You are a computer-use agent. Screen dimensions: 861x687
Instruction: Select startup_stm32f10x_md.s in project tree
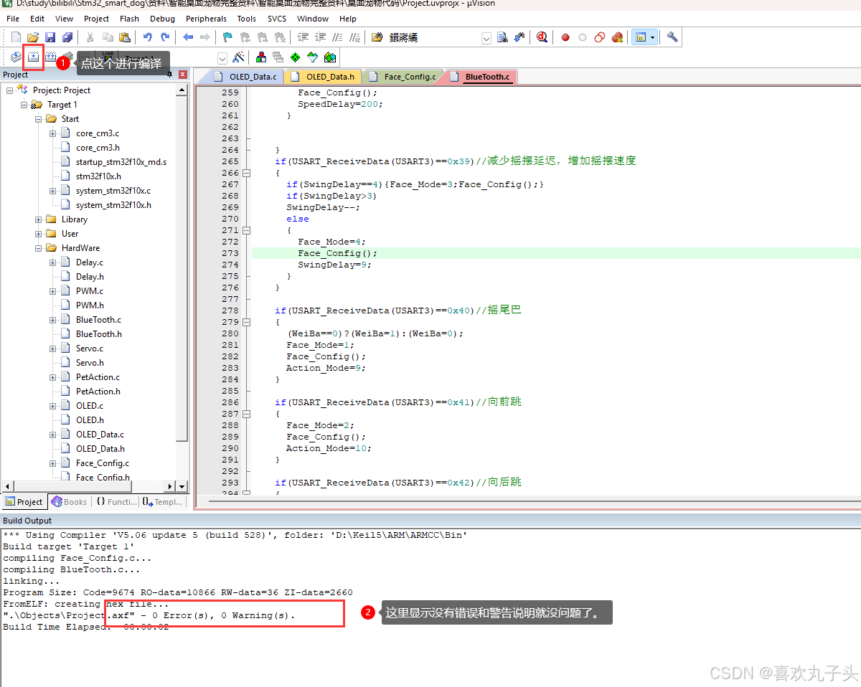click(121, 162)
